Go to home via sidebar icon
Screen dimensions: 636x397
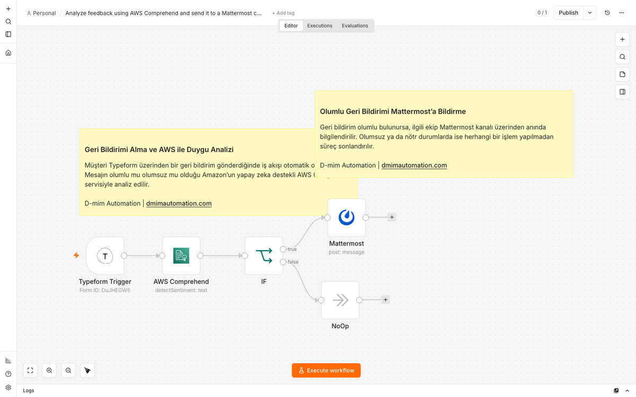pos(8,53)
